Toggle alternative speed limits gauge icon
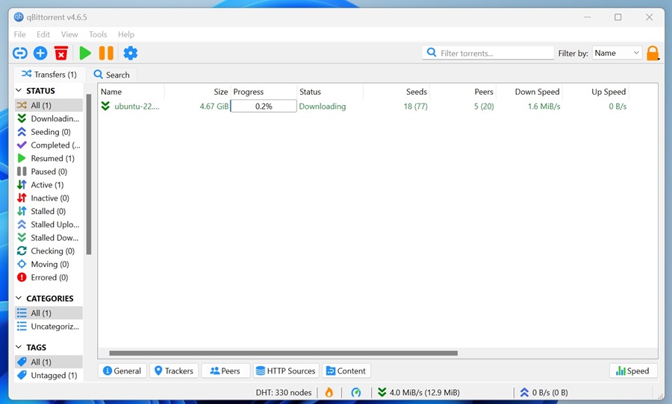This screenshot has height=404, width=672. [355, 392]
